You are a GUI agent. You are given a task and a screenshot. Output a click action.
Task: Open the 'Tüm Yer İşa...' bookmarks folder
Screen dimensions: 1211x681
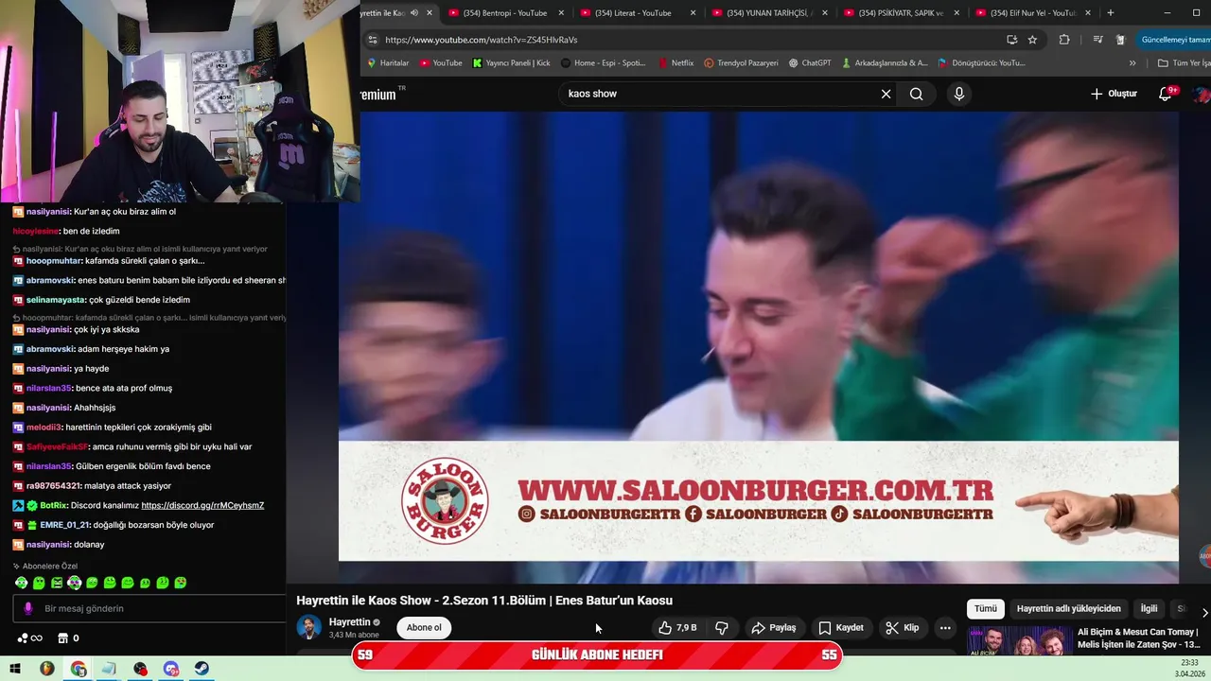pyautogui.click(x=1184, y=63)
